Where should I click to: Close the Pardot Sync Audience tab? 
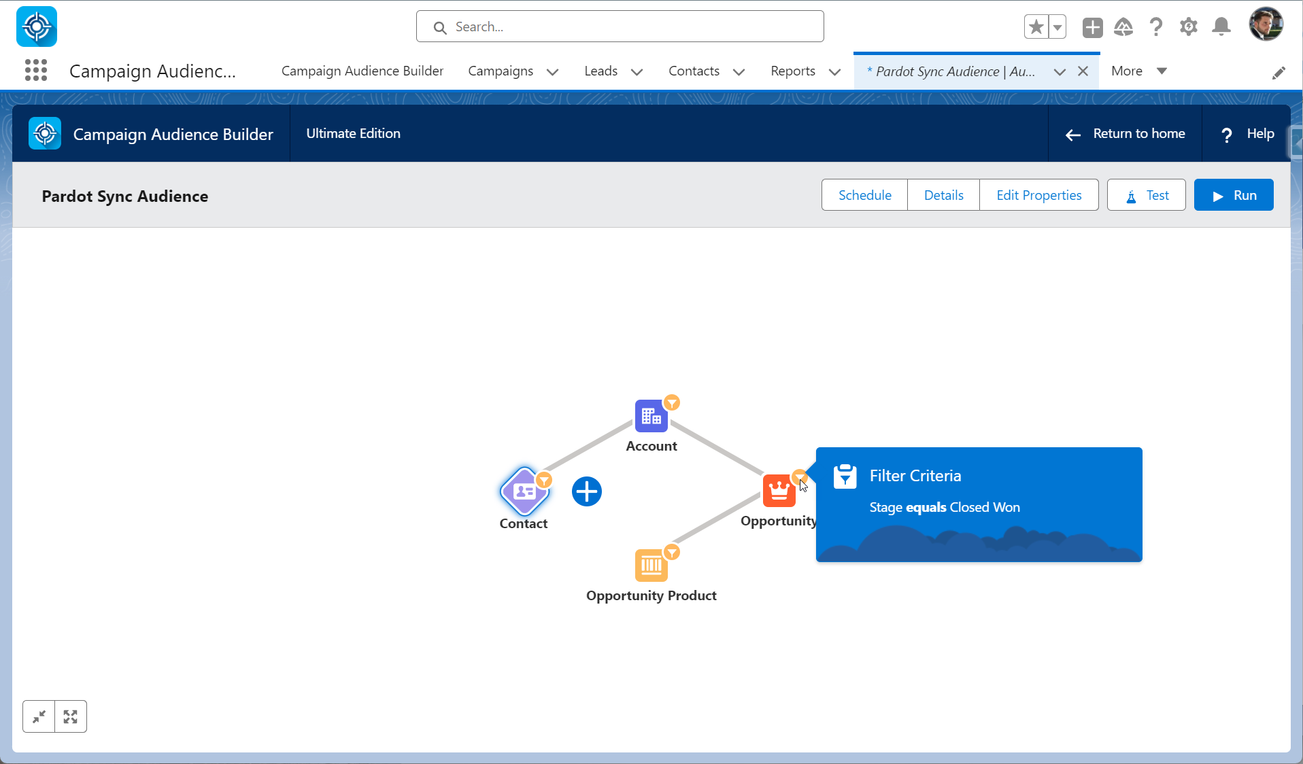(1083, 71)
